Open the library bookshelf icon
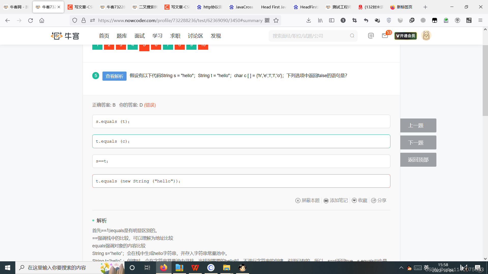This screenshot has height=274, width=488. click(320, 20)
